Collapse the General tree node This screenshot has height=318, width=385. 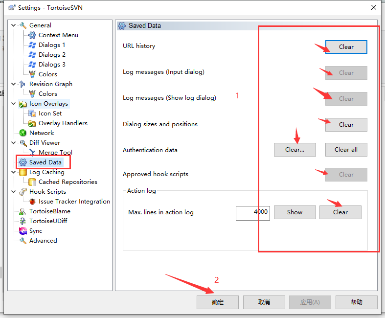tap(14, 25)
